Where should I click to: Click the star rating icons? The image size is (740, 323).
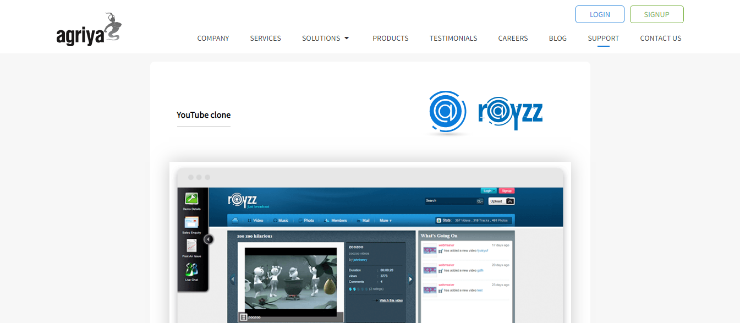[358, 289]
